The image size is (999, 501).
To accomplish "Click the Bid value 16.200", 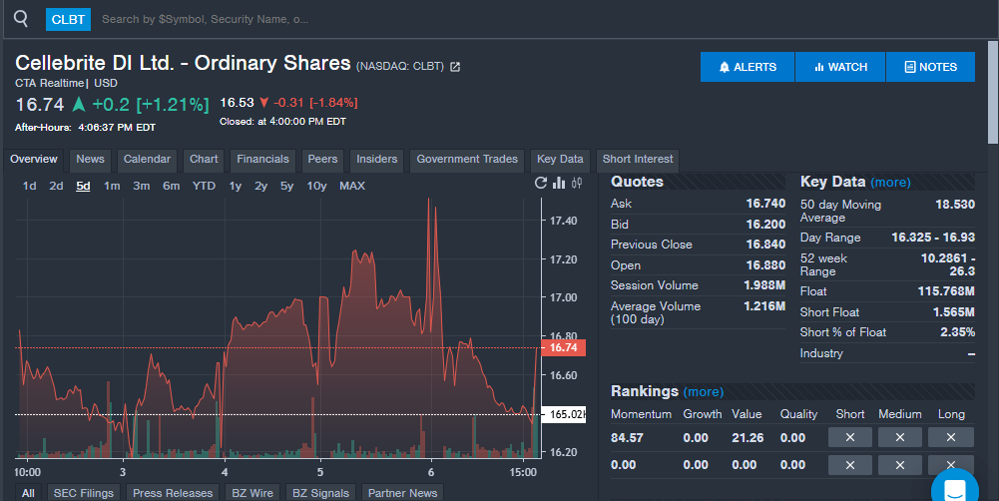I will pos(765,225).
